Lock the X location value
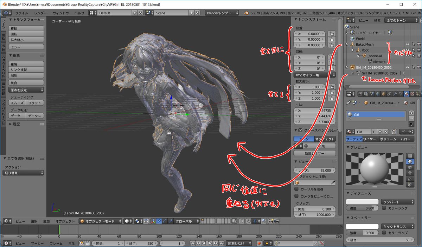This screenshot has width=422, height=247. point(331,34)
